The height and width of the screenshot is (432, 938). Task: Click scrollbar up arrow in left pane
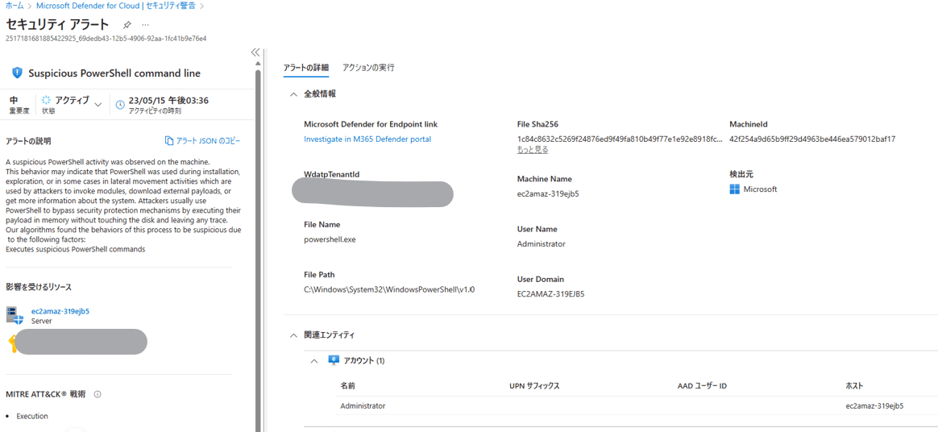point(258,64)
